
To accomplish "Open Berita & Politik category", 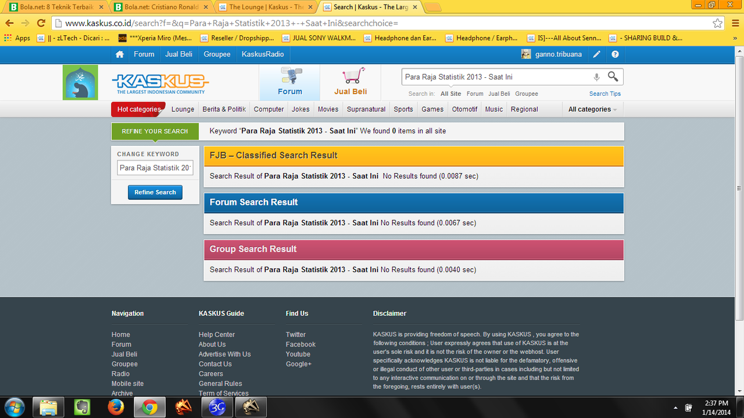I will 224,109.
